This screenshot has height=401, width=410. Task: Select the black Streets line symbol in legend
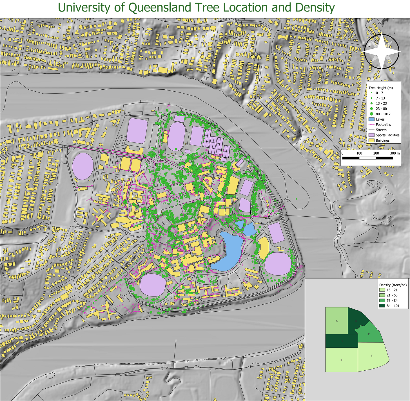tap(371, 130)
